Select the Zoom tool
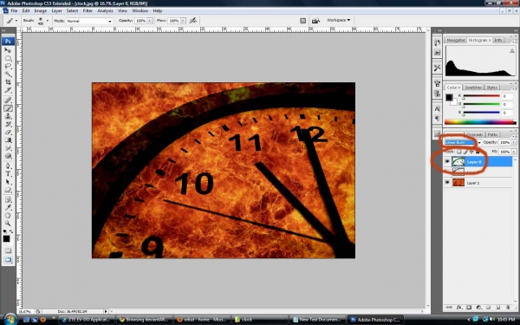Image resolution: width=520 pixels, height=325 pixels. pos(8,224)
